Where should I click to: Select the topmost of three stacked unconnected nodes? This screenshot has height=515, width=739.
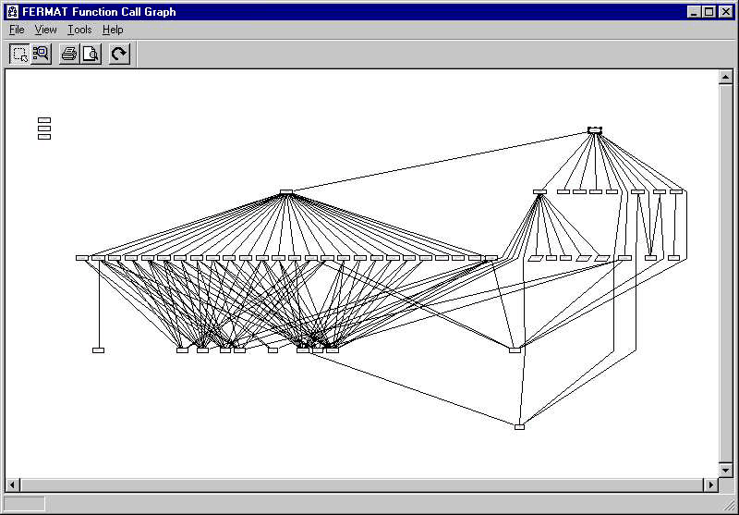44,119
